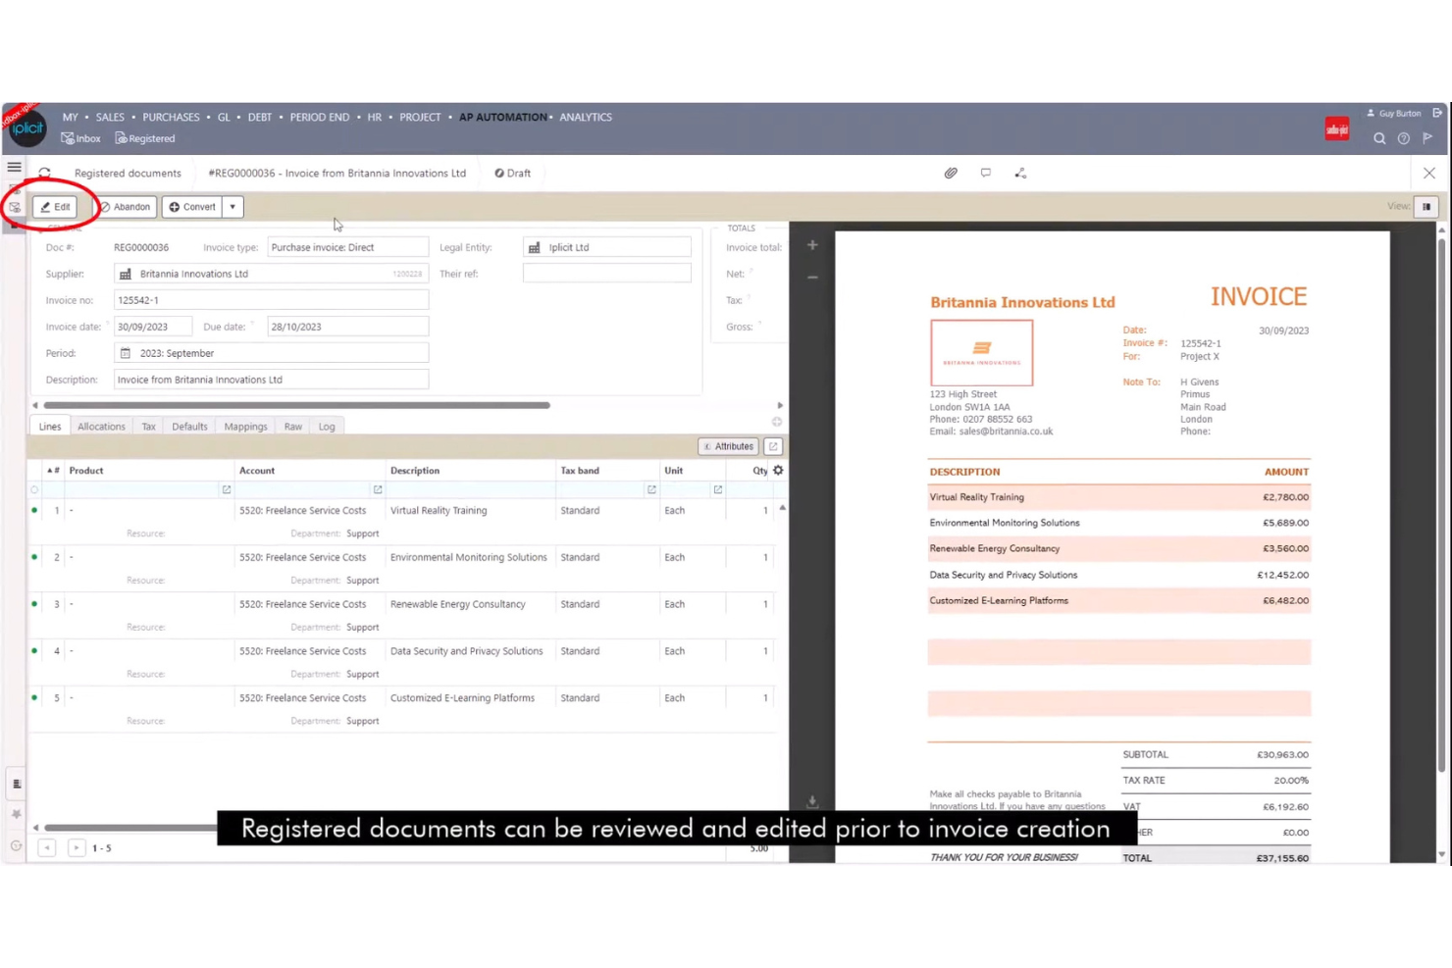
Task: Click the flag icon in top bar
Action: pos(1428,138)
